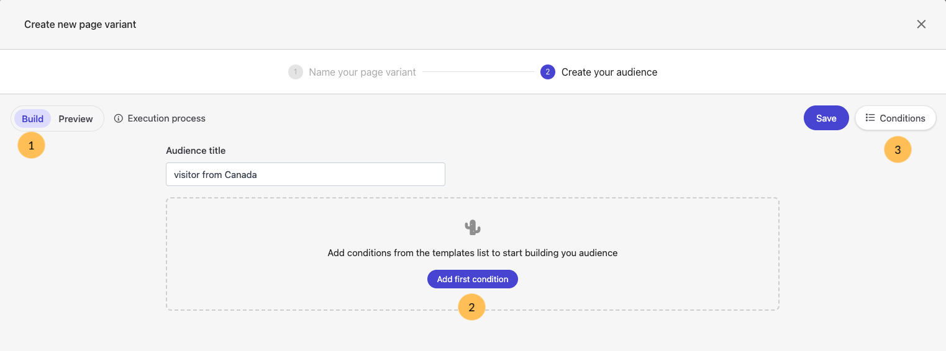The width and height of the screenshot is (946, 351).
Task: Click the cactus empty-state icon
Action: 473,228
